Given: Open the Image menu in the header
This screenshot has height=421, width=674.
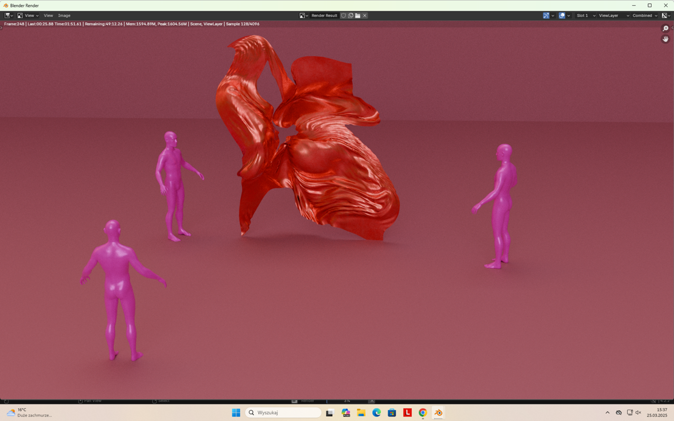Looking at the screenshot, I should tap(64, 16).
